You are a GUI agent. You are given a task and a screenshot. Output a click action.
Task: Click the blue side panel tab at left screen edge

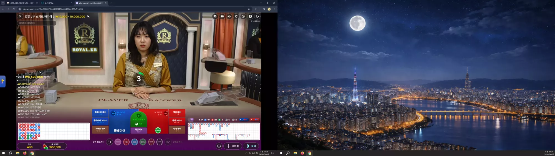[2, 81]
